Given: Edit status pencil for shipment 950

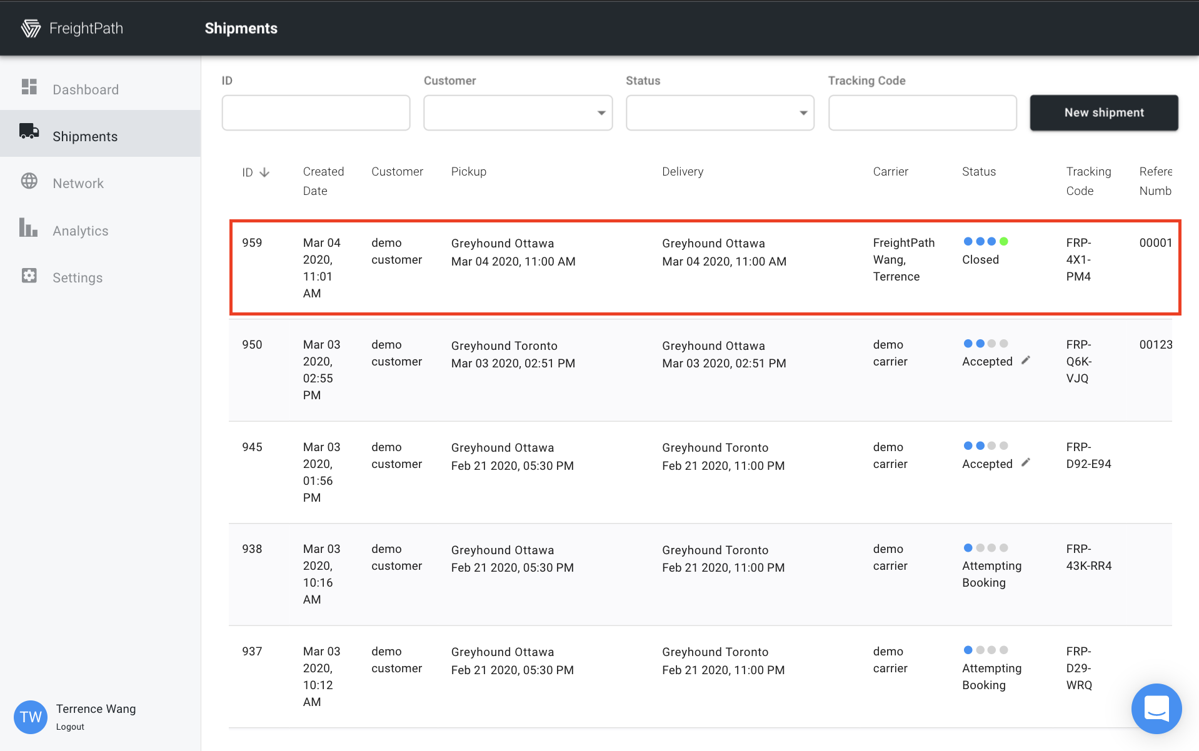Looking at the screenshot, I should tap(1026, 361).
